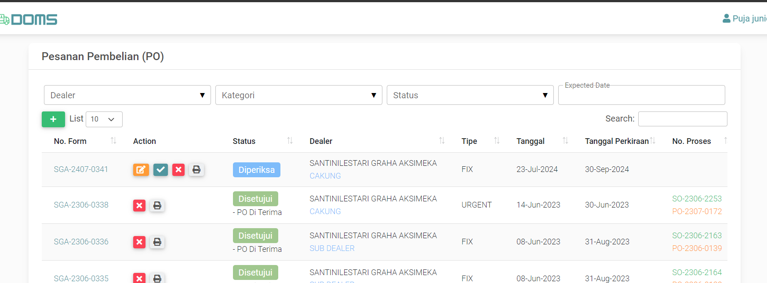Sort table by No. Form column

(70, 141)
